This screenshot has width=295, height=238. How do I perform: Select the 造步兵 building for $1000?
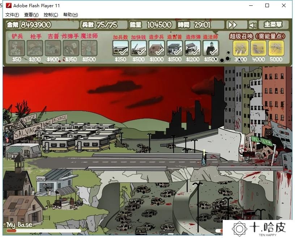pyautogui.click(x=157, y=48)
